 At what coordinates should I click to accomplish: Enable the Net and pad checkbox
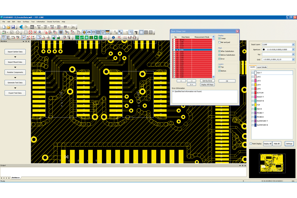click(219, 42)
